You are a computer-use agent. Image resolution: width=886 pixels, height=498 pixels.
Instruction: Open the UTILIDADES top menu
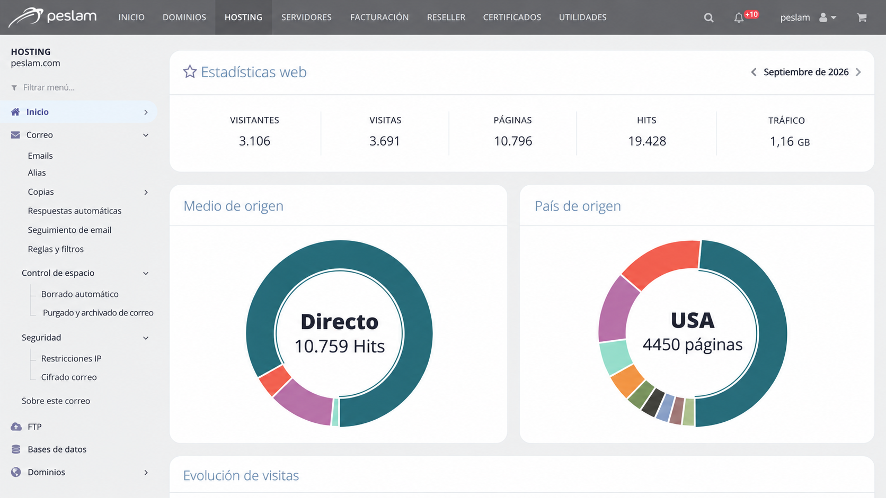pyautogui.click(x=583, y=17)
